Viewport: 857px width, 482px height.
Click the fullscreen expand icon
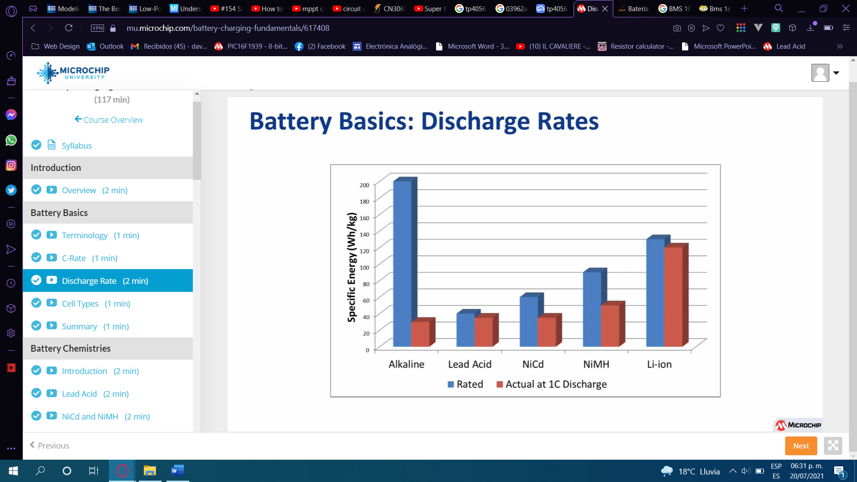point(833,445)
